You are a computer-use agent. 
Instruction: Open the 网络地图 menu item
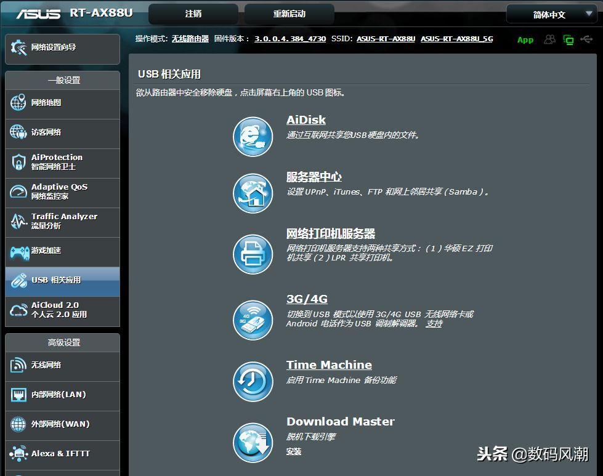tap(63, 103)
